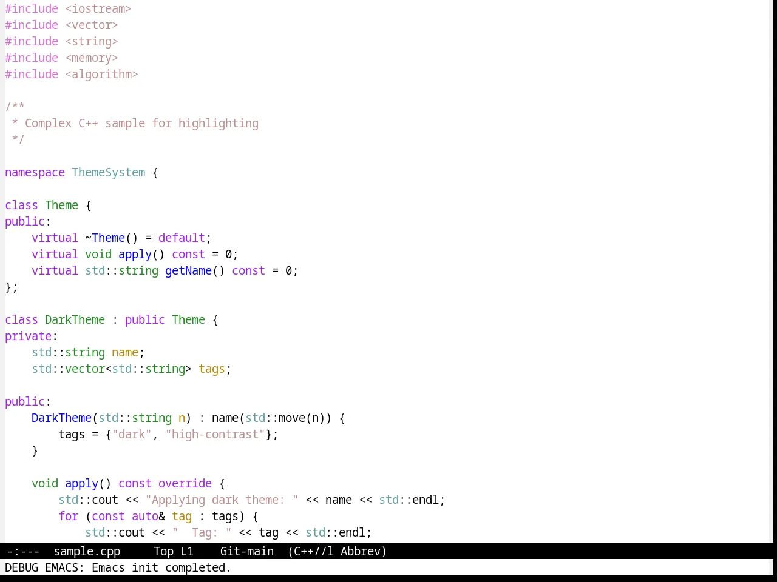Screen dimensions: 777x582
Task: Place cursor on #include <algorithm> line
Action: coord(72,74)
